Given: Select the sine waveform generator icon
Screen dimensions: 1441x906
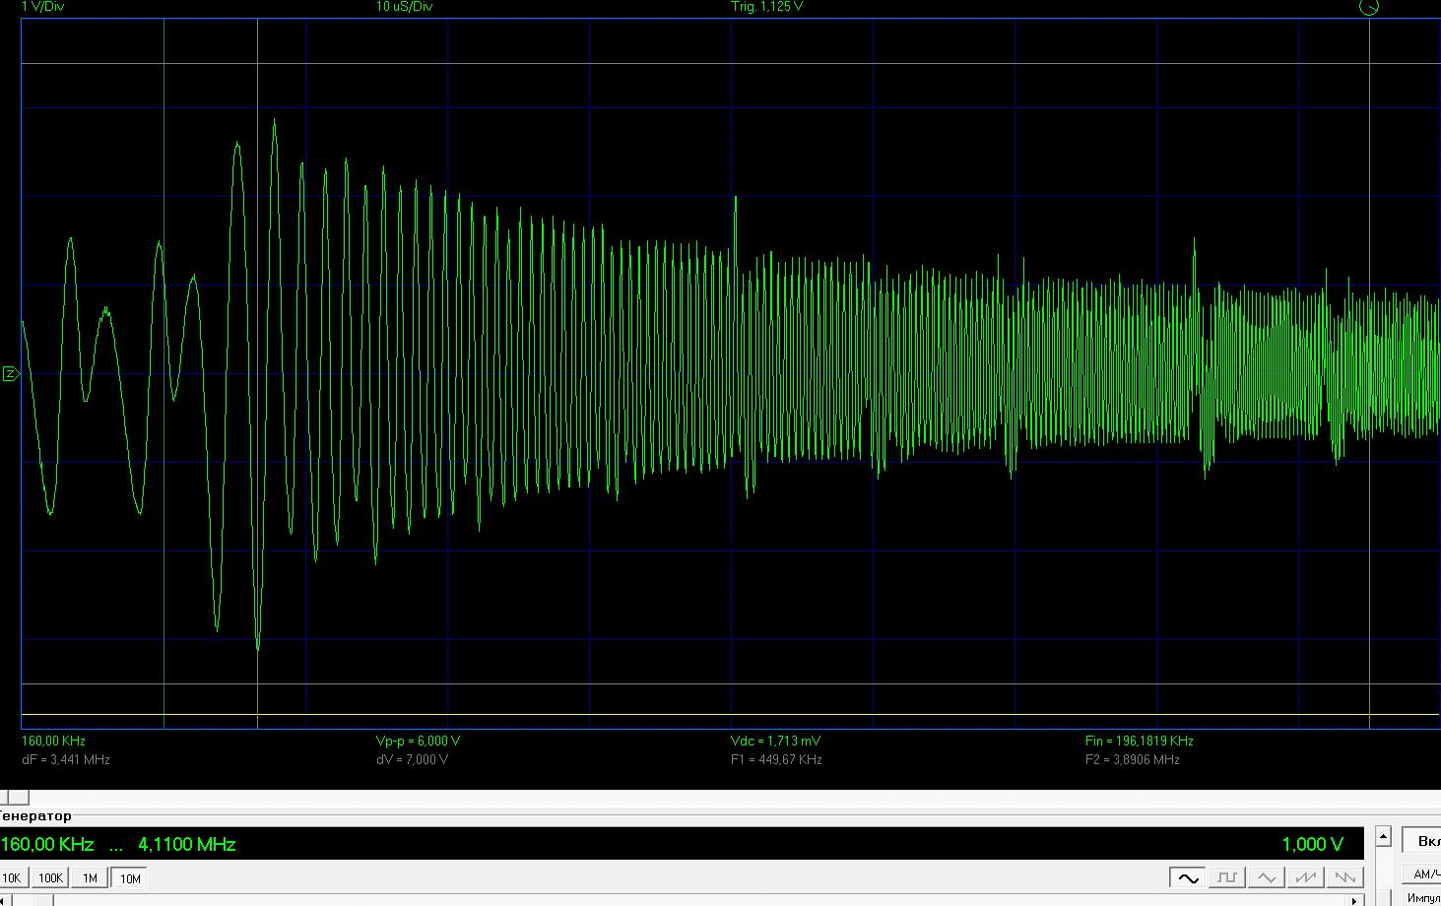Looking at the screenshot, I should pos(1187,877).
